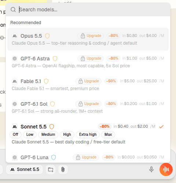
Task: Click the OpenAI logo beside GPT-6 Luna
Action: (15, 157)
